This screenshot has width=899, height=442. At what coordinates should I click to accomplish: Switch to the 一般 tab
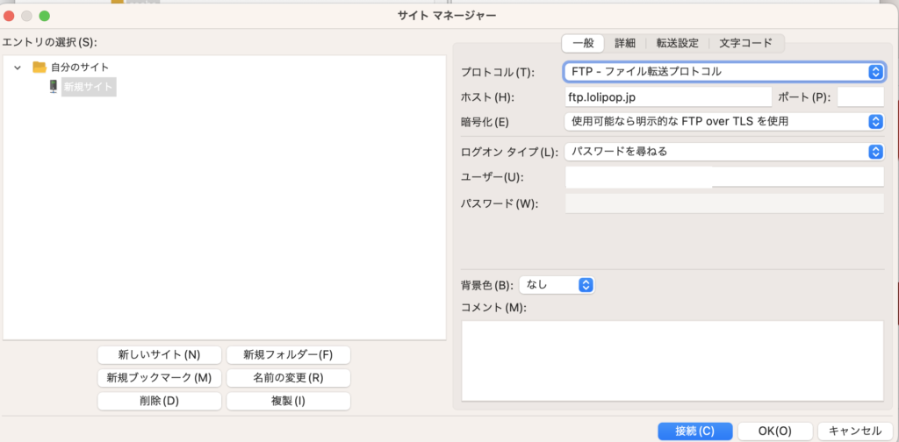583,43
